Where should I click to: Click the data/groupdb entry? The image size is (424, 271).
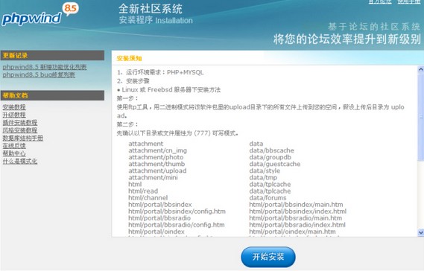tap(270, 157)
